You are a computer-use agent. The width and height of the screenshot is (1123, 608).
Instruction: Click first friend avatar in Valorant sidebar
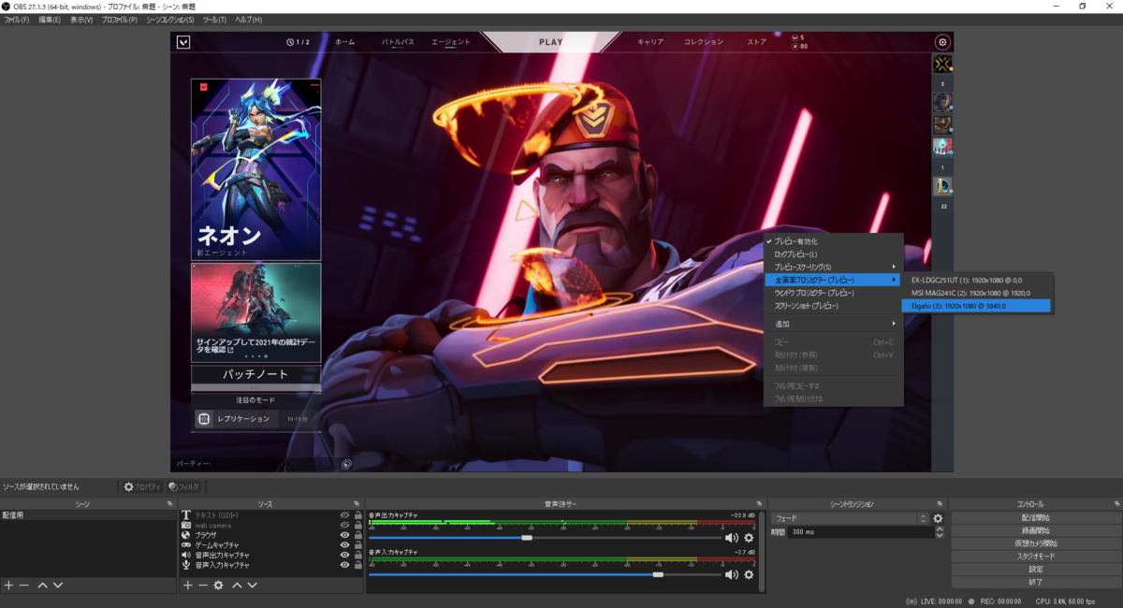pyautogui.click(x=942, y=64)
